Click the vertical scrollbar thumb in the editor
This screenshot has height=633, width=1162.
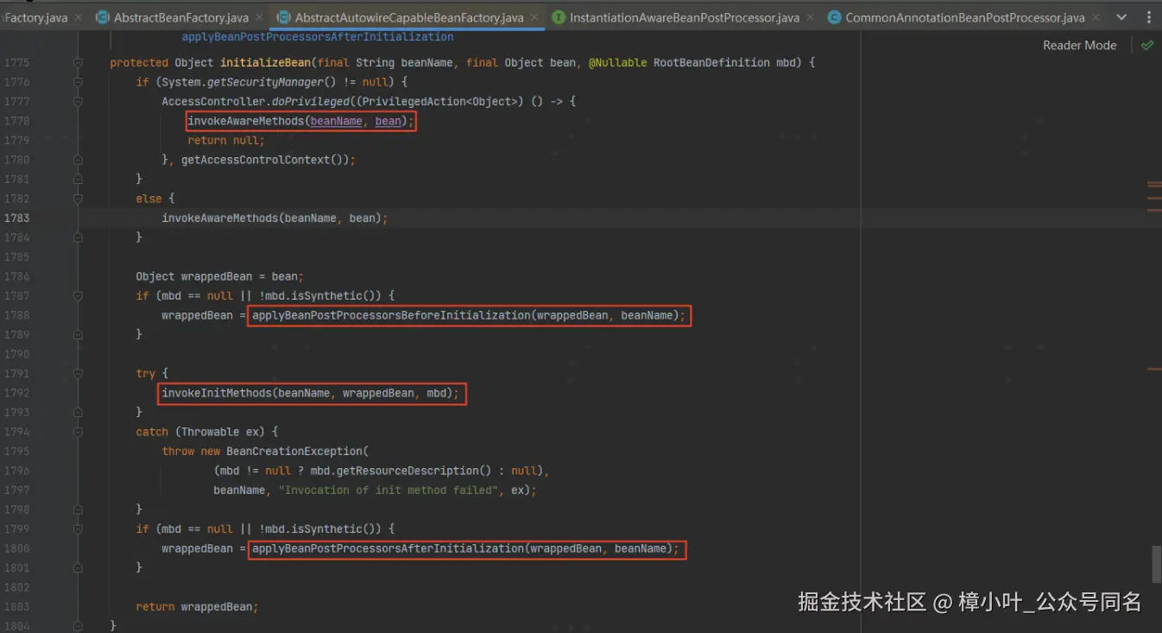click(1157, 564)
